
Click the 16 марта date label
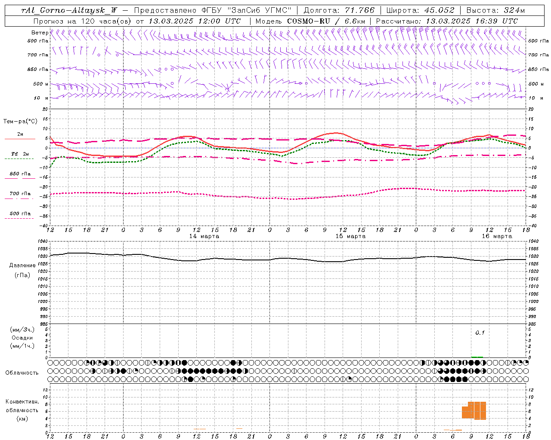tap(497, 236)
